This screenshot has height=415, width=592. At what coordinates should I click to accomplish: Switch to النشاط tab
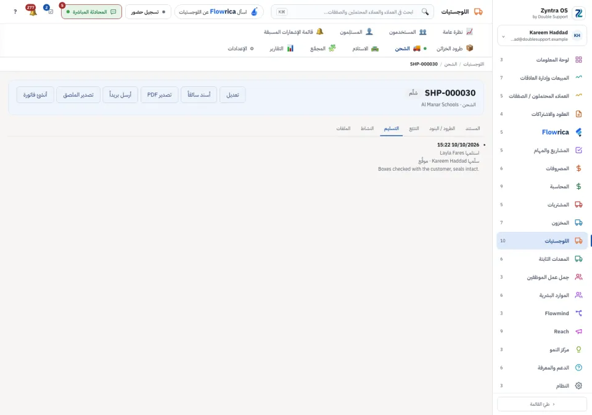point(367,129)
